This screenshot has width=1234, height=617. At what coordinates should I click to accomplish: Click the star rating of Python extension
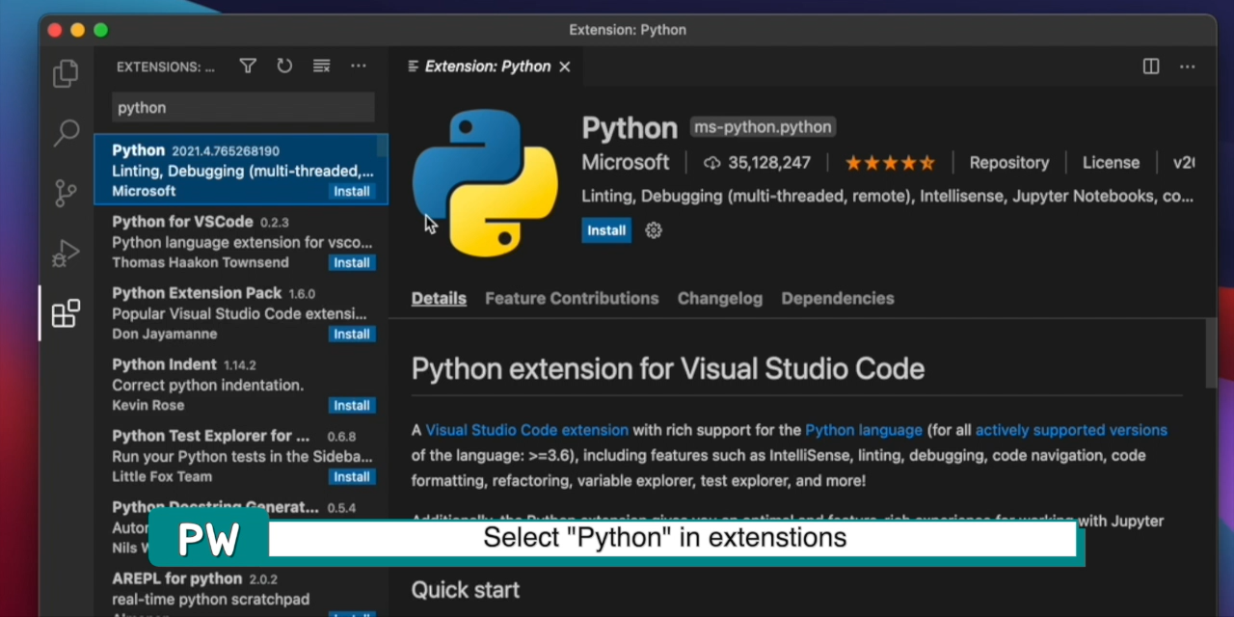pos(890,163)
